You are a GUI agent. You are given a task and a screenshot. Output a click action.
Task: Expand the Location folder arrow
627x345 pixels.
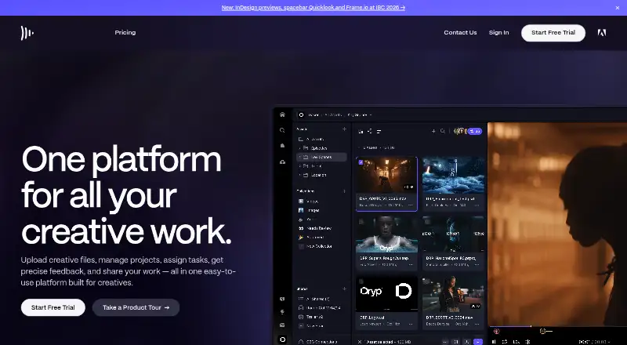[299, 175]
